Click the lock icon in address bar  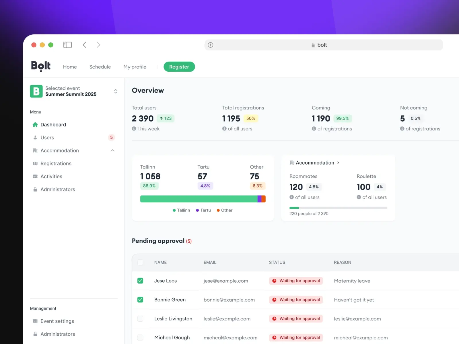(313, 45)
